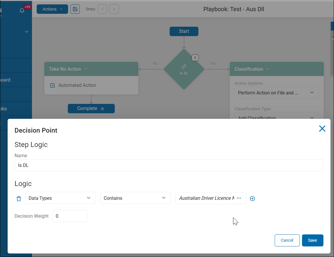Open the Data Types dropdown

(60, 198)
